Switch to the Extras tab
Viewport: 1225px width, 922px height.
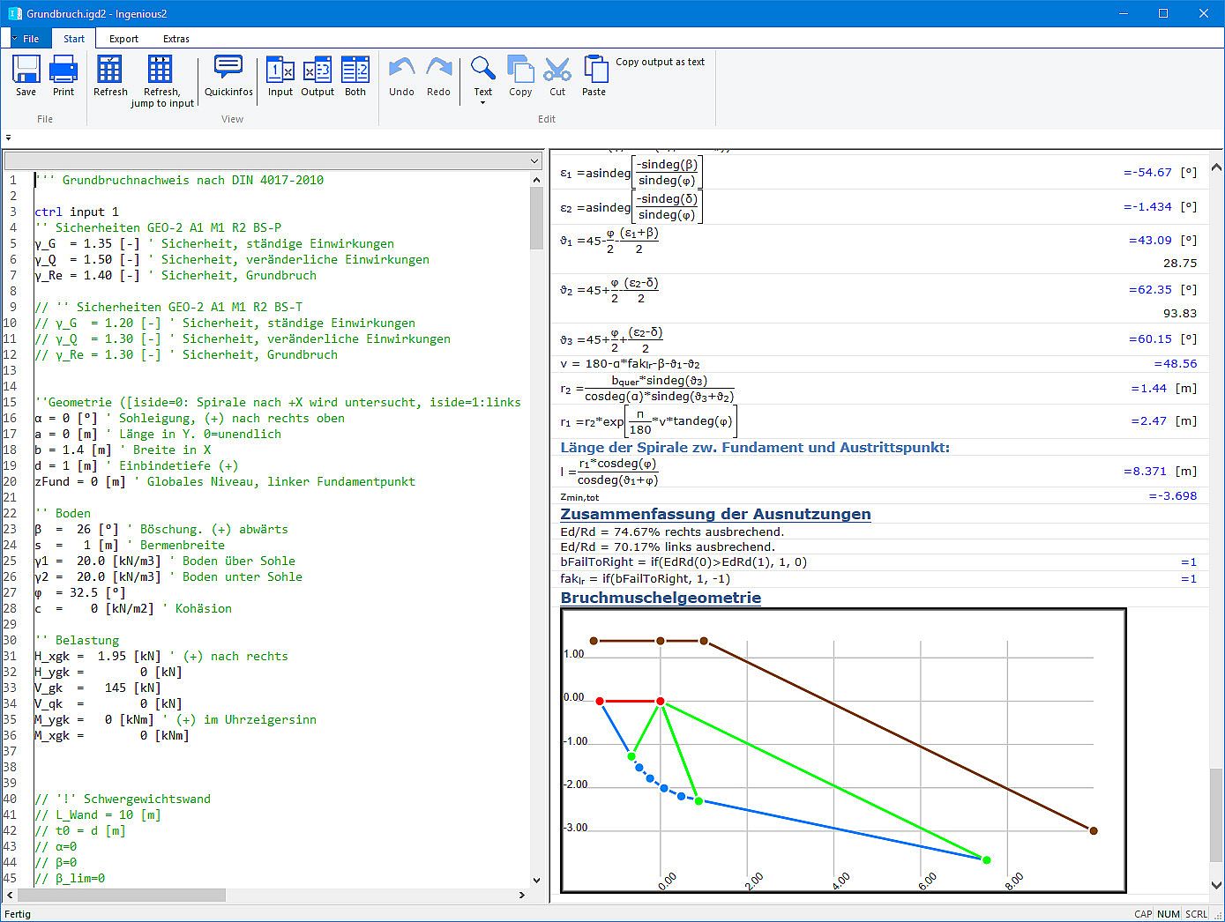176,39
